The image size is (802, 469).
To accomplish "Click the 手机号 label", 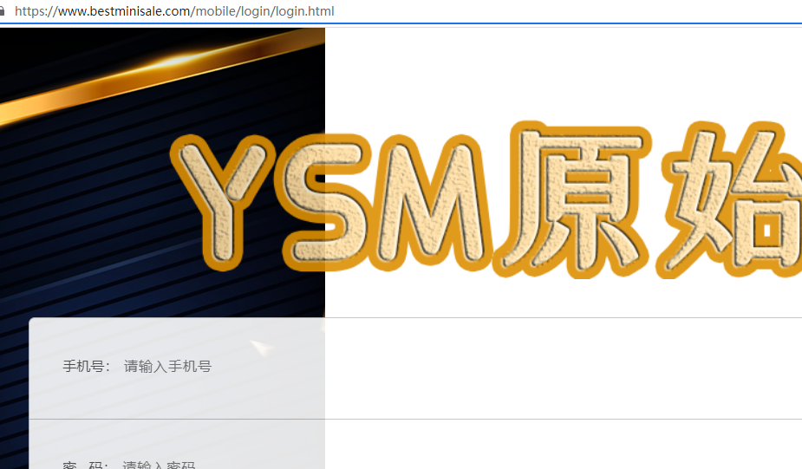I will 84,367.
